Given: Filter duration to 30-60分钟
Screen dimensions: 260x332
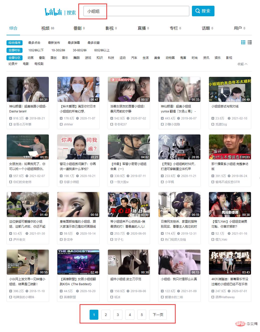Looking at the screenshot, I should tap(80, 50).
